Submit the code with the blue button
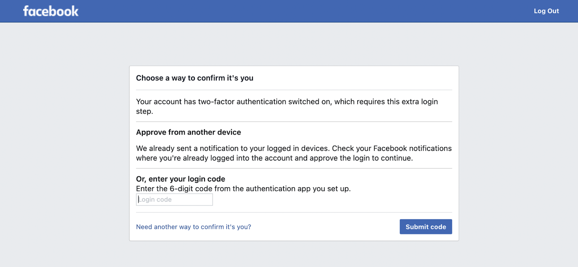This screenshot has height=267, width=578. click(x=426, y=227)
